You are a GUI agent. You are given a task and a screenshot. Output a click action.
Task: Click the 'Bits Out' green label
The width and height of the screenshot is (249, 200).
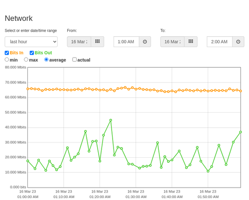point(43,53)
